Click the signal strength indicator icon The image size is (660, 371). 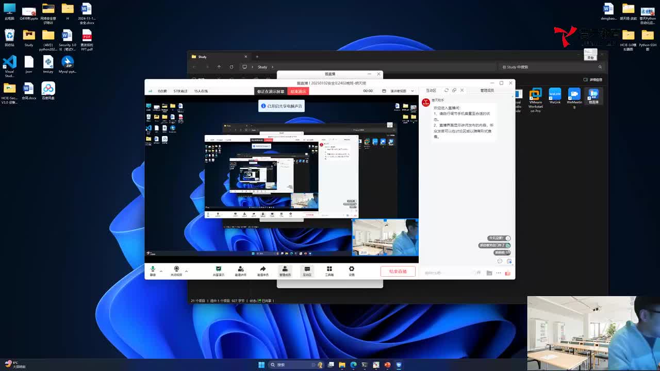coord(151,91)
